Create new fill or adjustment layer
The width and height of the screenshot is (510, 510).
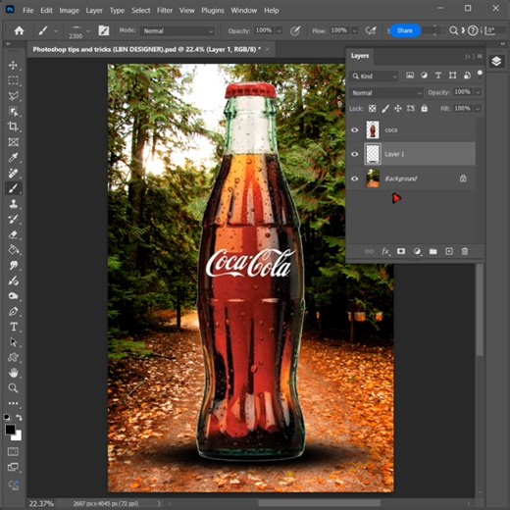click(417, 251)
